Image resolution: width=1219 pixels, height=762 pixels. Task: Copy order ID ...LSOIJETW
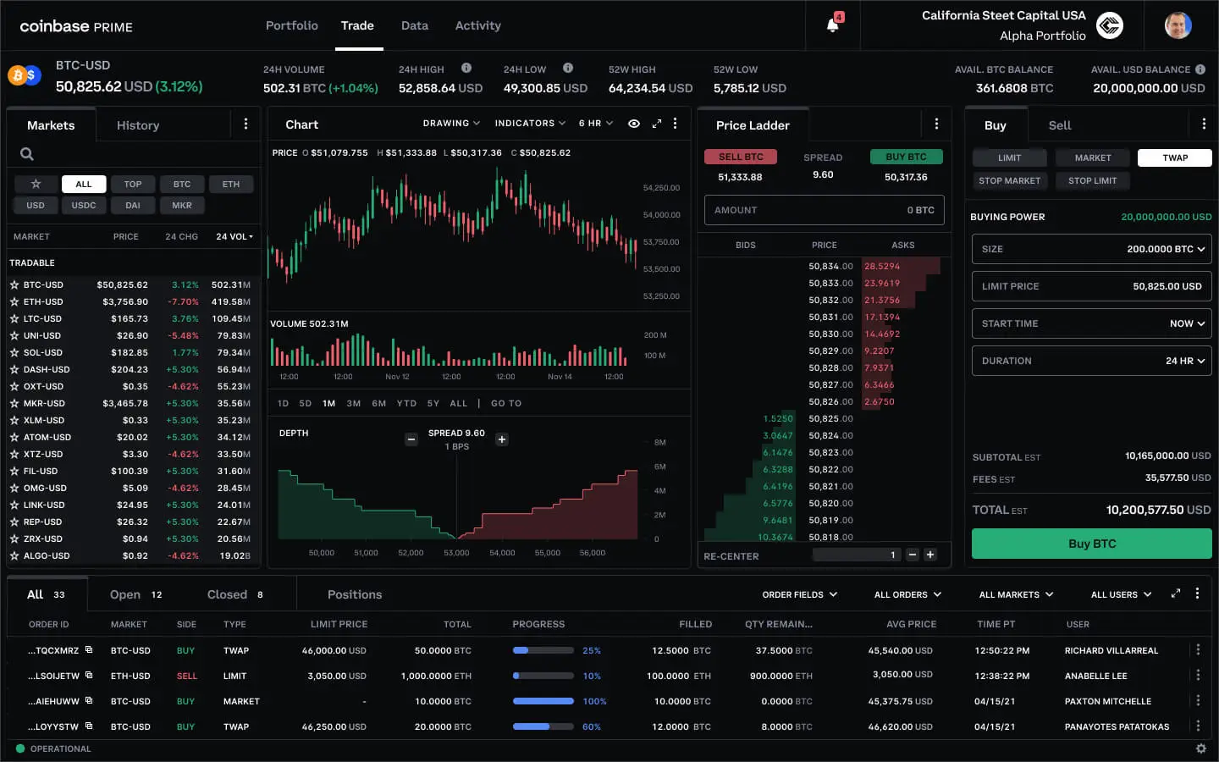point(89,675)
